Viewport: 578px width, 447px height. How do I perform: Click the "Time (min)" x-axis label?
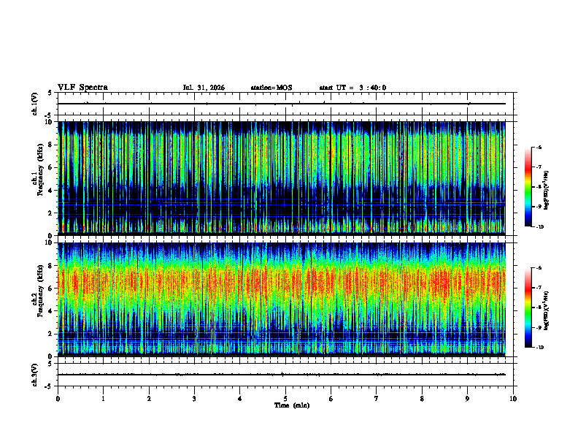292,405
